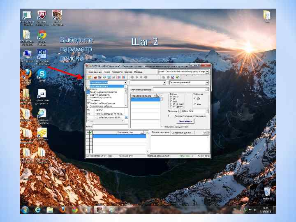Click the Windows Start button
This screenshot has height=222, width=296.
coord(25,209)
